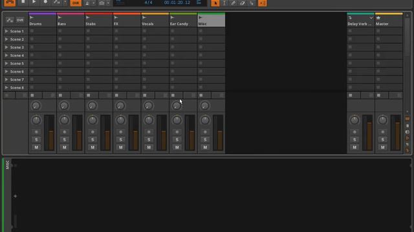Click the groove/loop icon in toolbar

[102, 3]
